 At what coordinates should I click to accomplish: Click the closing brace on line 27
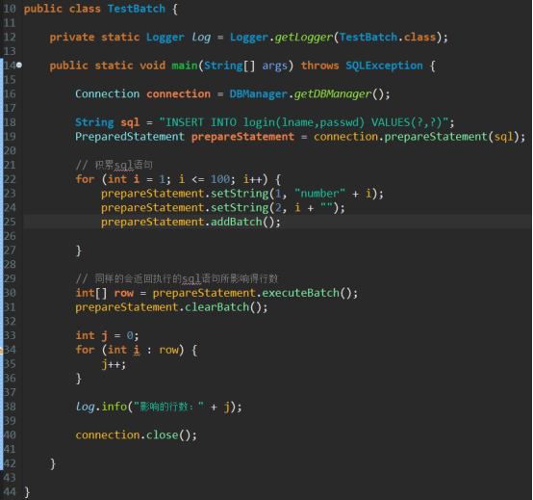click(x=79, y=250)
